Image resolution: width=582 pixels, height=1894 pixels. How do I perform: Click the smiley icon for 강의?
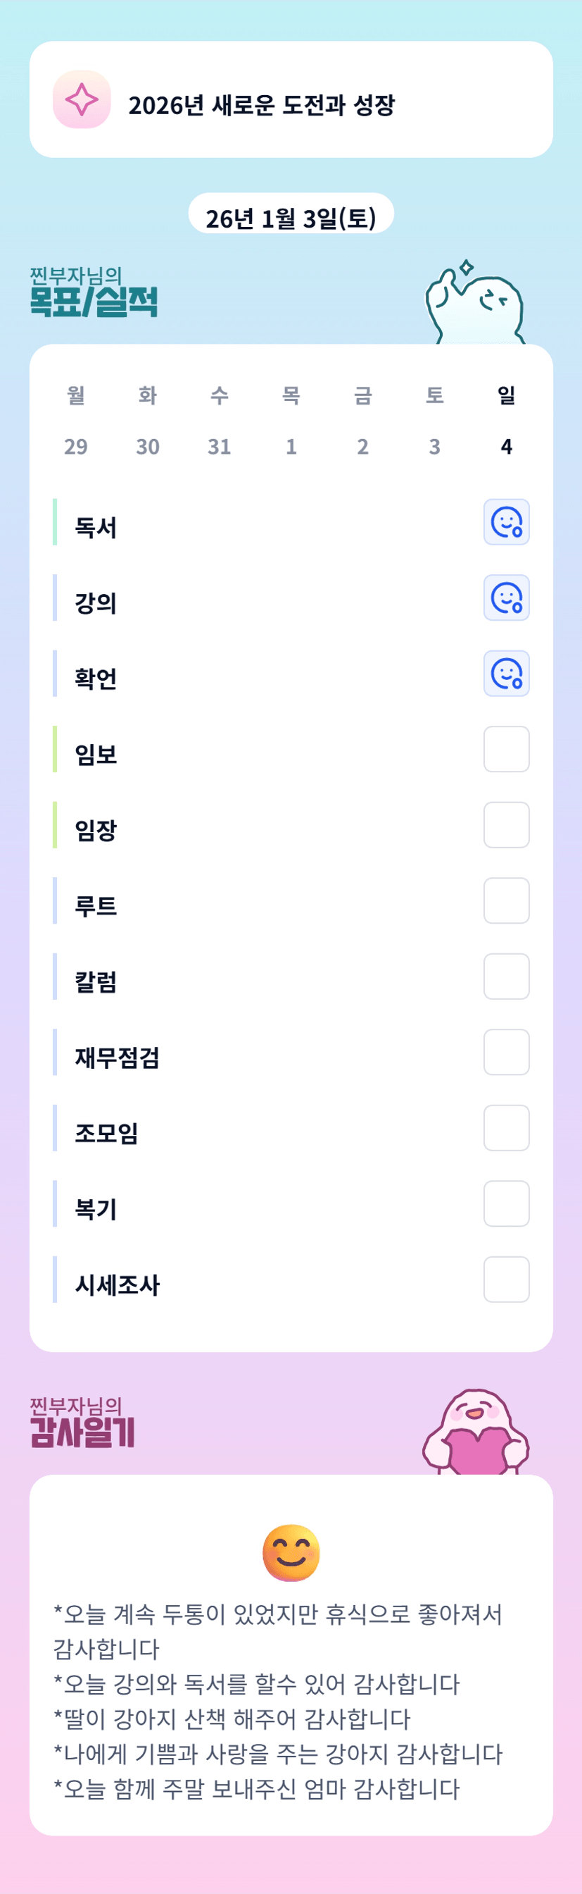[507, 598]
